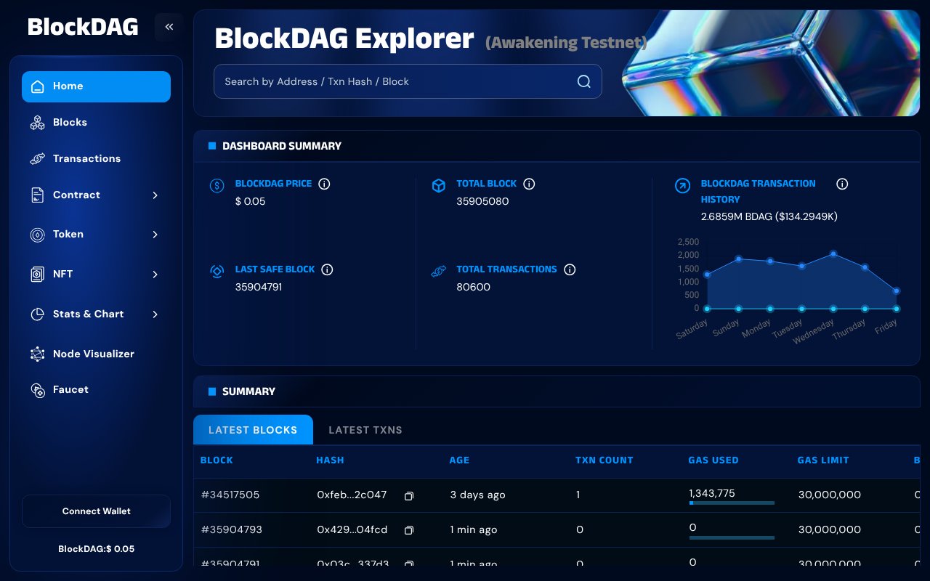This screenshot has height=581, width=930.
Task: Click the Transactions icon in sidebar
Action: pyautogui.click(x=38, y=158)
